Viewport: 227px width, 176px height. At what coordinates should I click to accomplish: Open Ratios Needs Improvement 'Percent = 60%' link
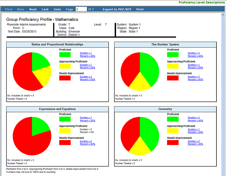(88, 79)
